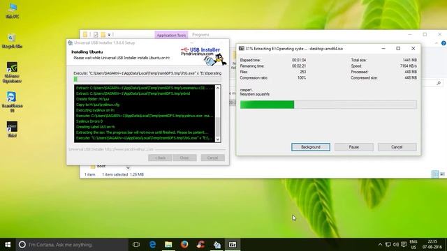The width and height of the screenshot is (447, 251).
Task: Click the 'Syslinux Errors 0' log line
Action: 89,121
